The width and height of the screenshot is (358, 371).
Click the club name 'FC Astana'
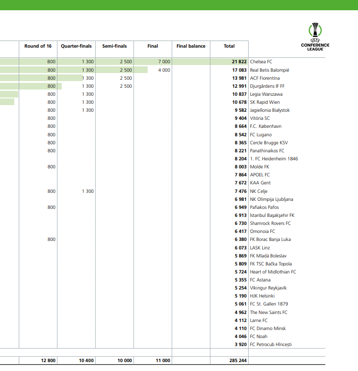260,280
